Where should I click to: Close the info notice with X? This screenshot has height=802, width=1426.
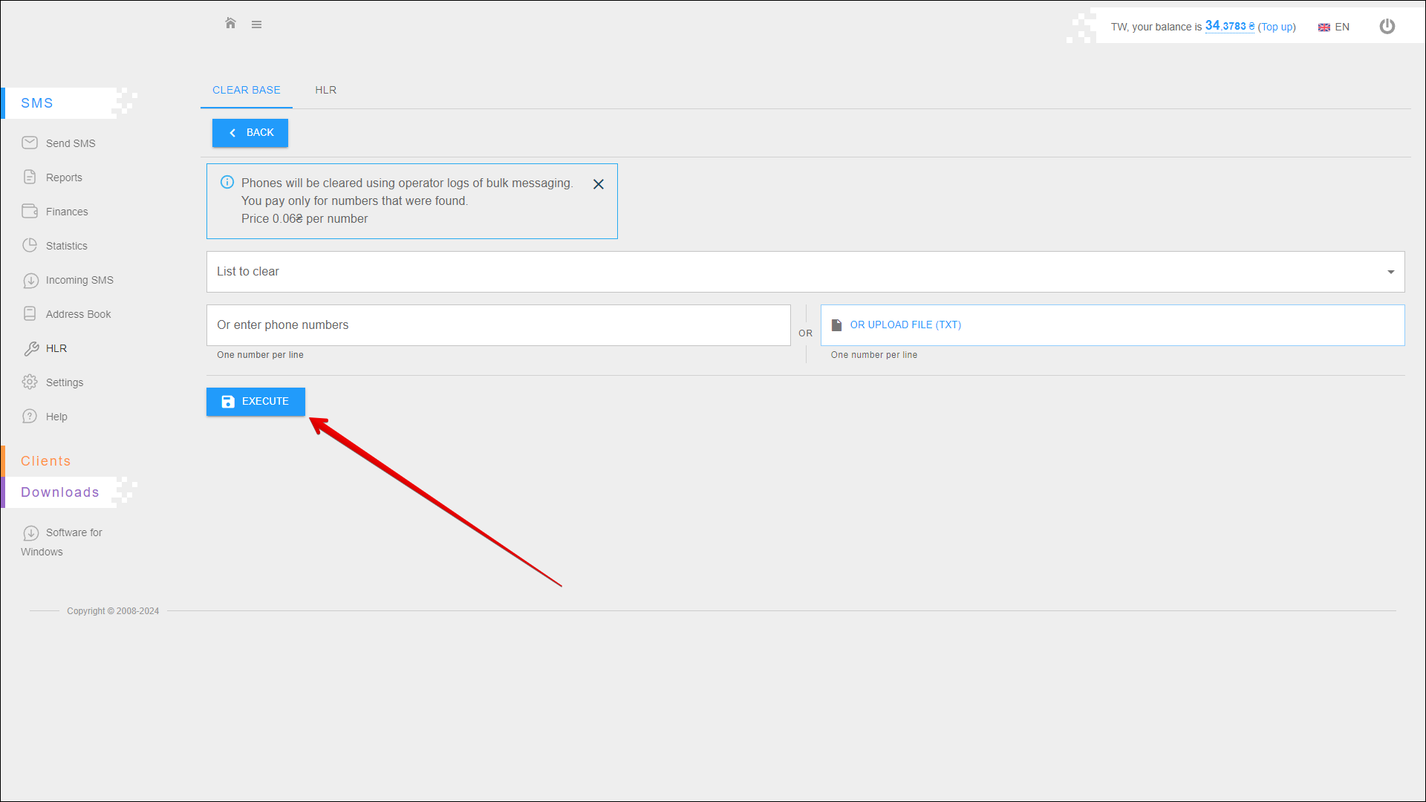[598, 184]
